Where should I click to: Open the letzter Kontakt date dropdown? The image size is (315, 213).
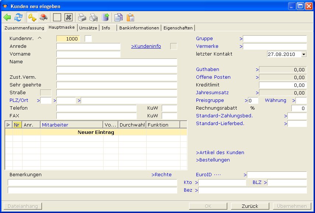(304, 54)
